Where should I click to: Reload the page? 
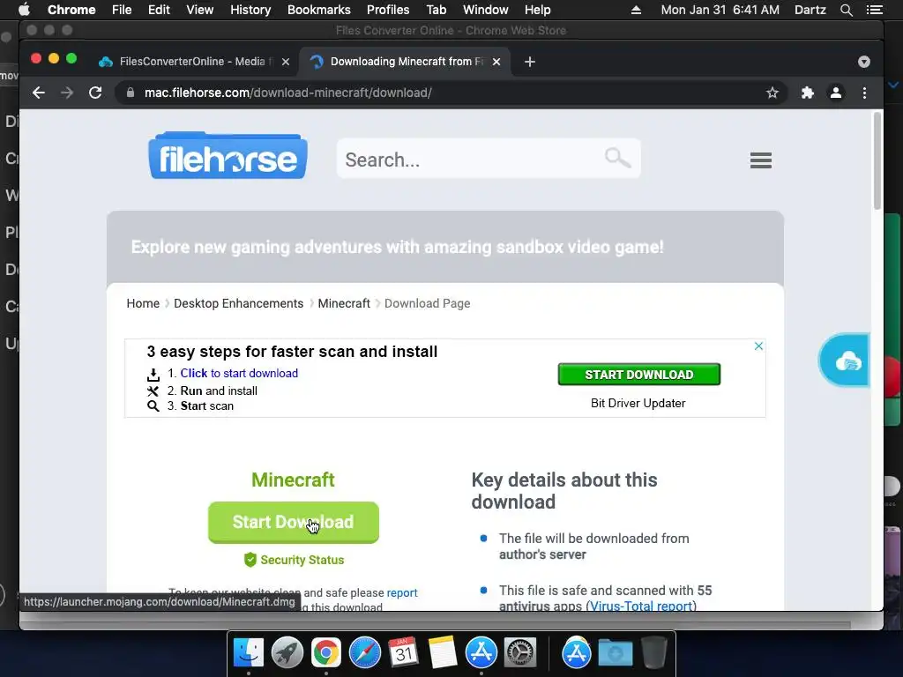tap(95, 93)
